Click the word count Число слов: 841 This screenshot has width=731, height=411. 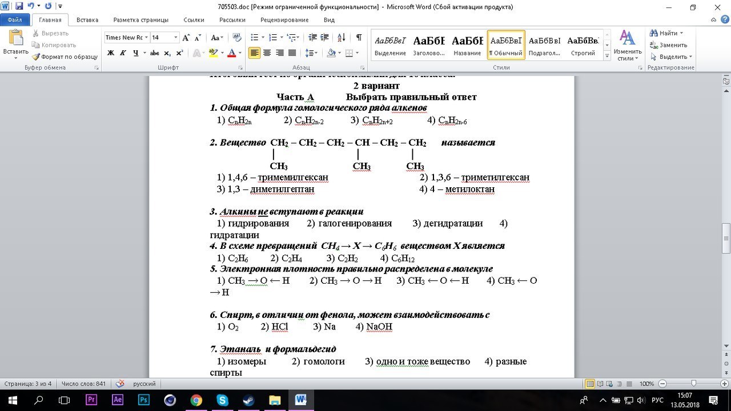coord(83,384)
